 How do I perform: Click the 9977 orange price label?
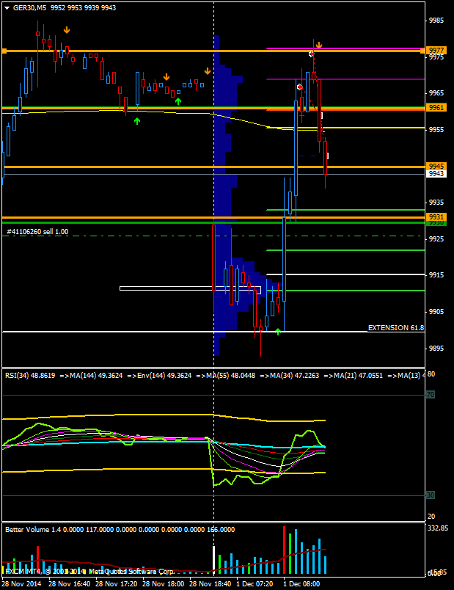436,50
